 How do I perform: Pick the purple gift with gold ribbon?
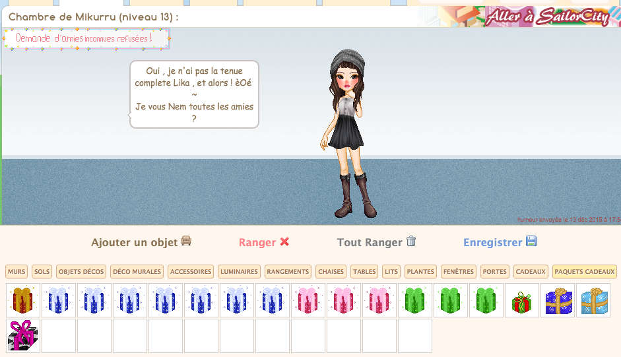(558, 300)
